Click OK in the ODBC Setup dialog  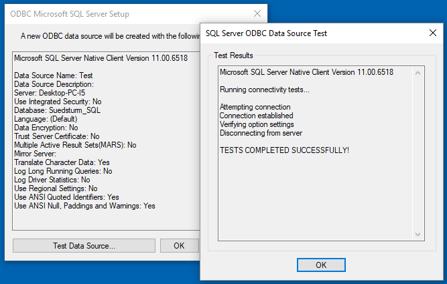point(180,246)
